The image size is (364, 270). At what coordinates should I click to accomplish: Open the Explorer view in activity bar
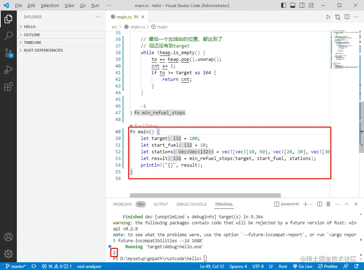click(x=8, y=19)
